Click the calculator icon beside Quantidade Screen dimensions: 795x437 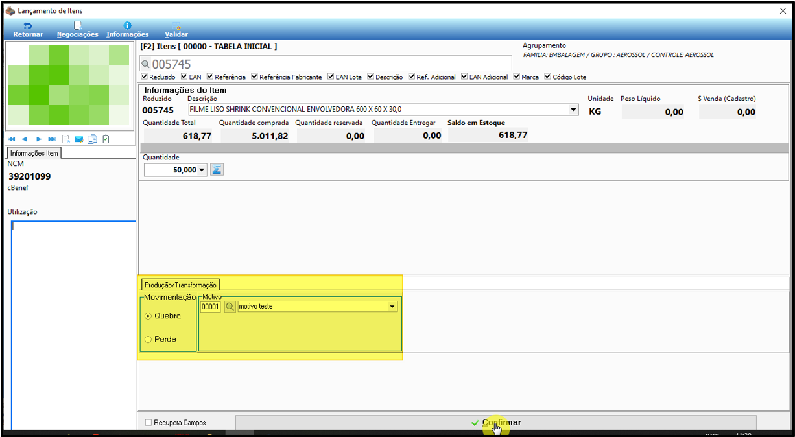217,169
